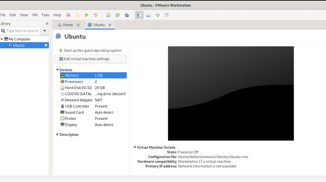Screen dimensions: 326x182
Task: Close the Library panel
Action: click(x=47, y=24)
